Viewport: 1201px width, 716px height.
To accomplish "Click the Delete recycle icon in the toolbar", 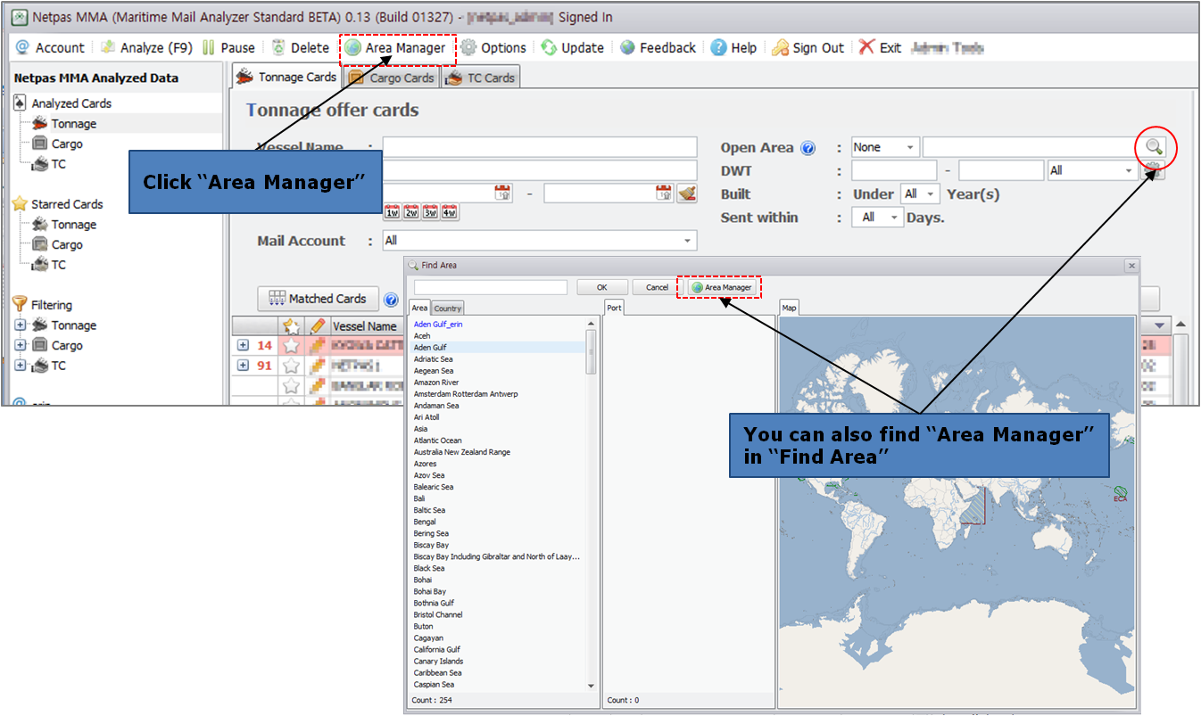I will tap(278, 48).
